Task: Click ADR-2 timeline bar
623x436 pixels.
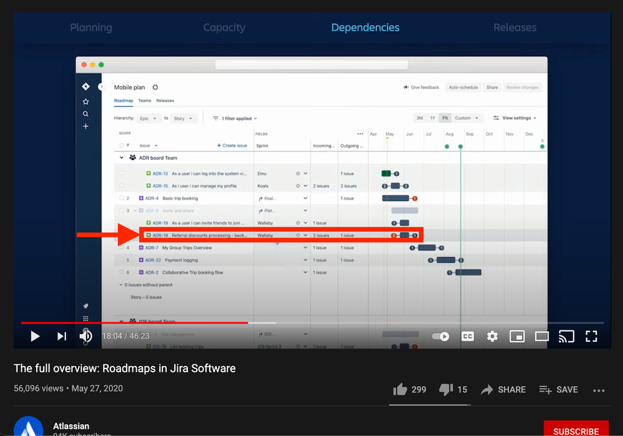Action: (468, 272)
